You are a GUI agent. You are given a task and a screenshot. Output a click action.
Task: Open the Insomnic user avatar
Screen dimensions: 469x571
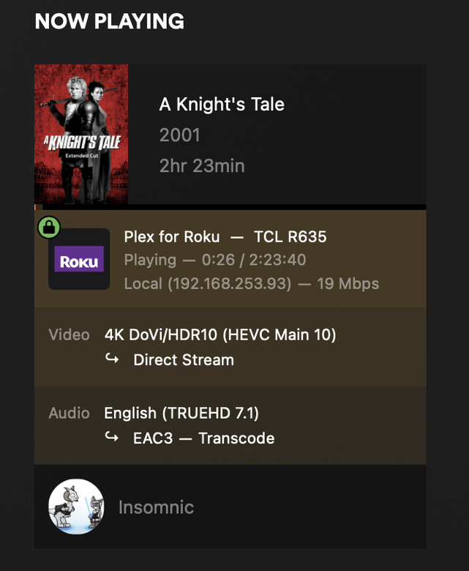[x=75, y=507]
